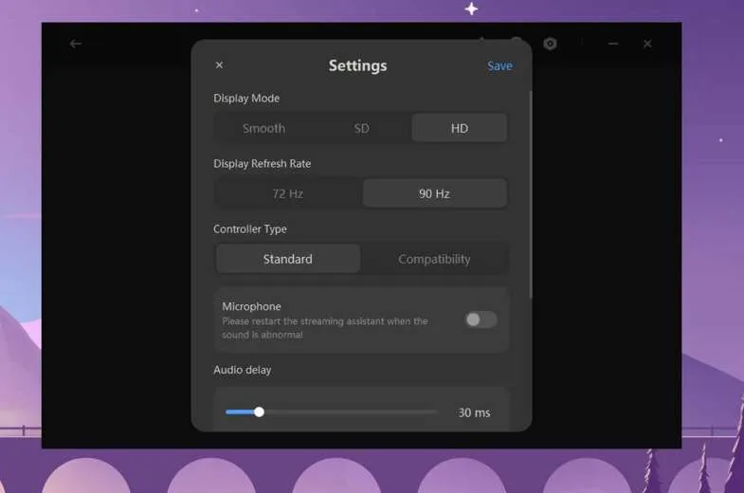This screenshot has height=493, width=744.
Task: Click the Audio delay label
Action: coord(242,370)
